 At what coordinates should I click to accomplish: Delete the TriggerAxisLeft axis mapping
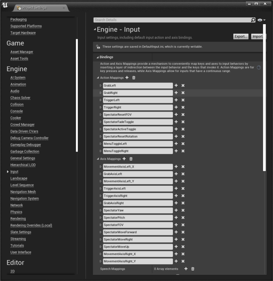pyautogui.click(x=183, y=189)
